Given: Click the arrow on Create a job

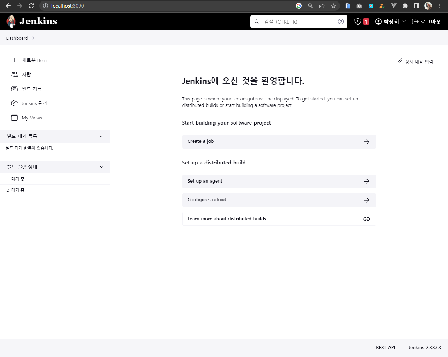Looking at the screenshot, I should coord(366,142).
